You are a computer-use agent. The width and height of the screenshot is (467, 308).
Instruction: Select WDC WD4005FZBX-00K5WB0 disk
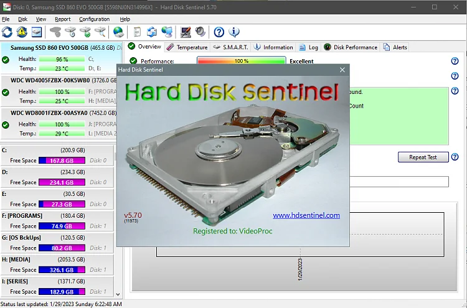click(x=59, y=91)
